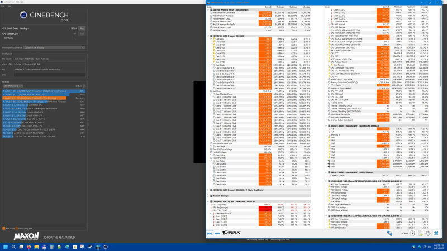Select the Intel Xeon W-3265M ranking row

click(44, 94)
